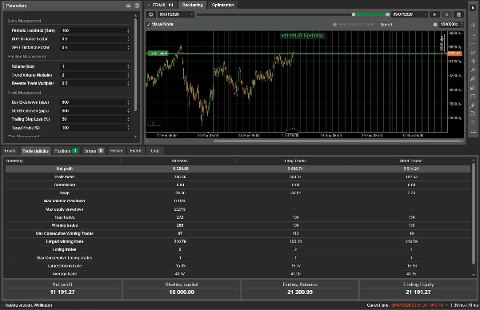Stop the backtest with the square stop button
The width and height of the screenshot is (480, 310).
[x=446, y=14]
